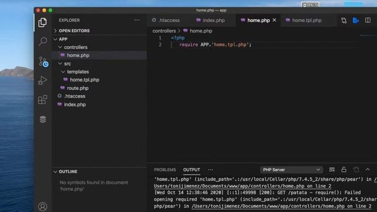Split the editor with the layout icon
This screenshot has width=377, height=212.
coord(368,20)
